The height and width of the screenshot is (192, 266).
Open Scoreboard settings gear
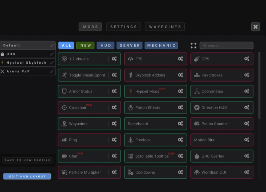click(180, 123)
